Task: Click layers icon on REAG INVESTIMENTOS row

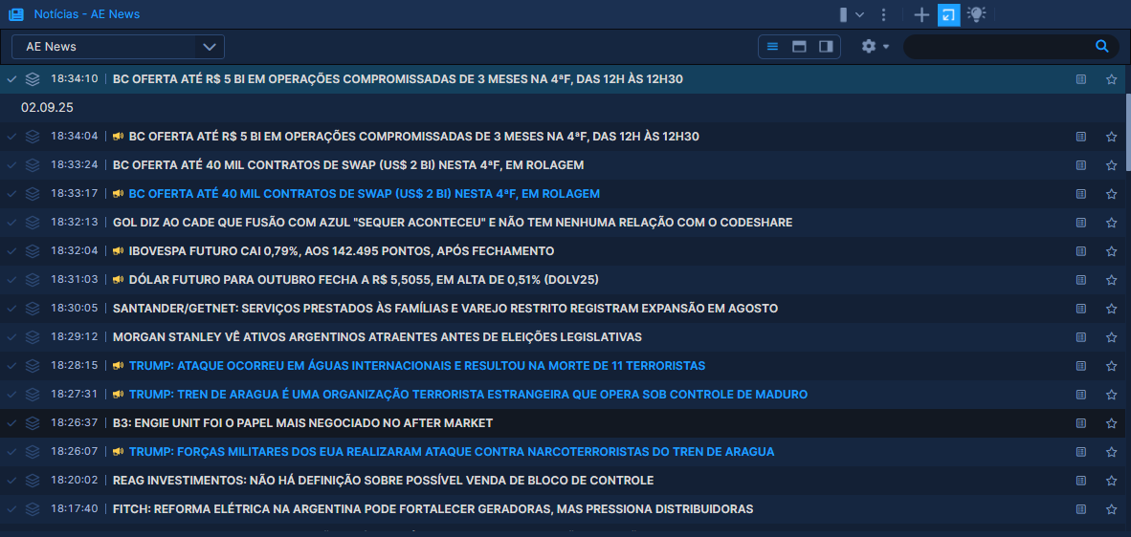Action: (x=33, y=480)
